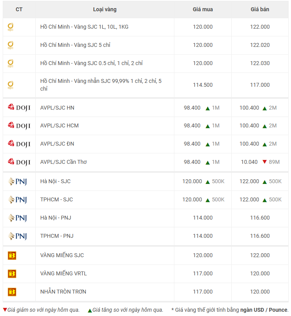The width and height of the screenshot is (291, 316).
Task: Click the CT column header
Action: point(19,9)
